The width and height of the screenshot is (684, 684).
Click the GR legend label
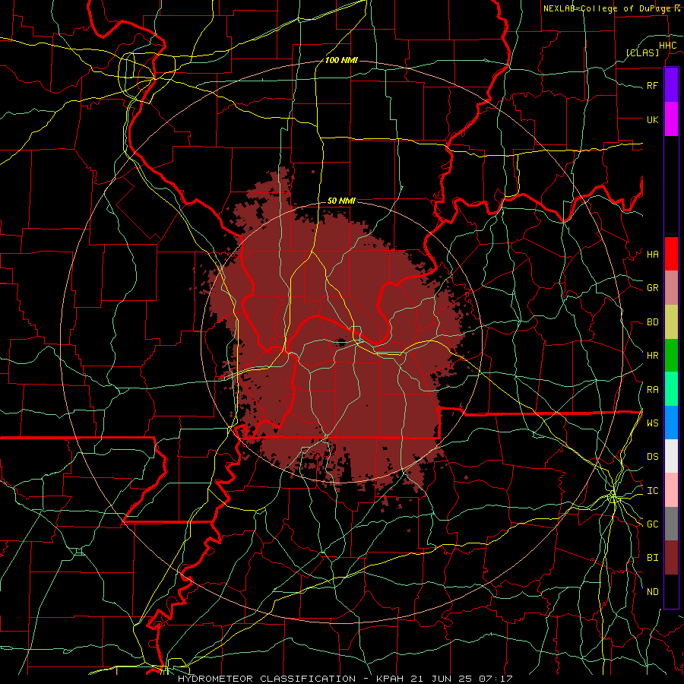pyautogui.click(x=652, y=288)
